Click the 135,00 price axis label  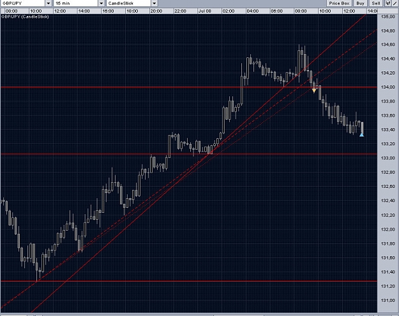click(388, 17)
